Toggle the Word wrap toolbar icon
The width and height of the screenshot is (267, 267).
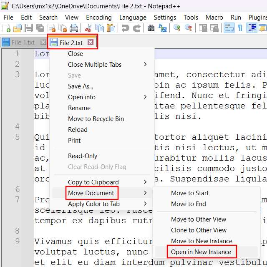(x=229, y=28)
